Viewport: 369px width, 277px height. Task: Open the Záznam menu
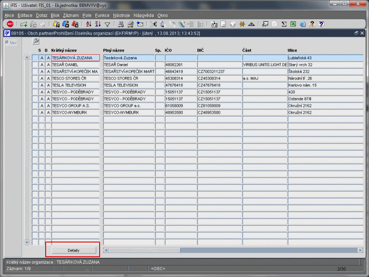pos(71,16)
